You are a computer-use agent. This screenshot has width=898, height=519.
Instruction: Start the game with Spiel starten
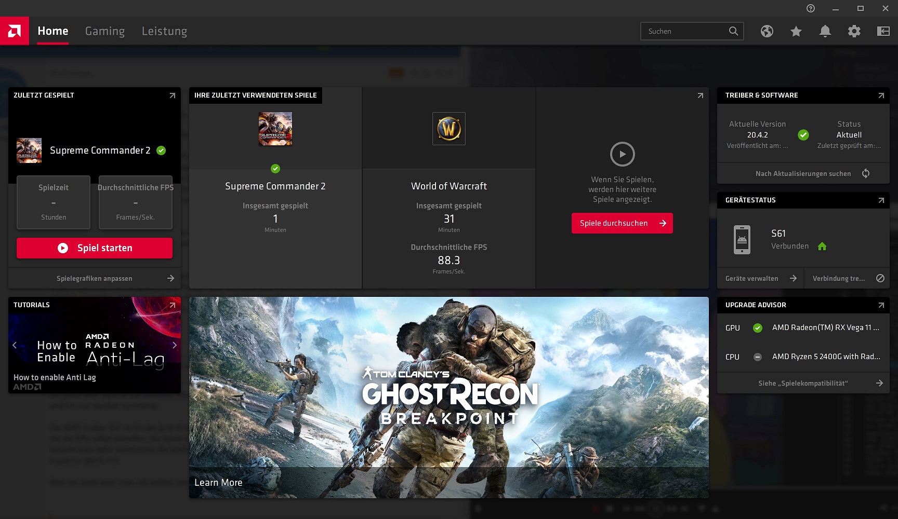pyautogui.click(x=95, y=248)
